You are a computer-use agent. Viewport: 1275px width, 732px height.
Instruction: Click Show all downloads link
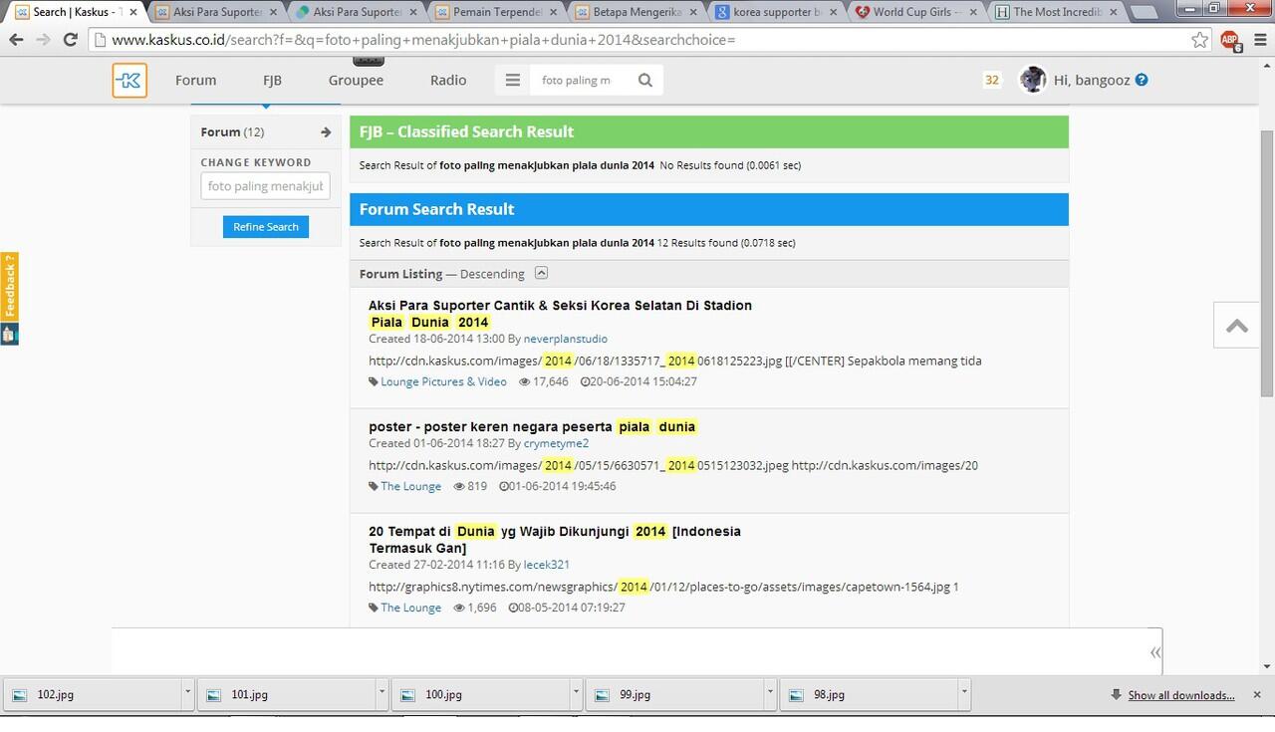[1180, 695]
